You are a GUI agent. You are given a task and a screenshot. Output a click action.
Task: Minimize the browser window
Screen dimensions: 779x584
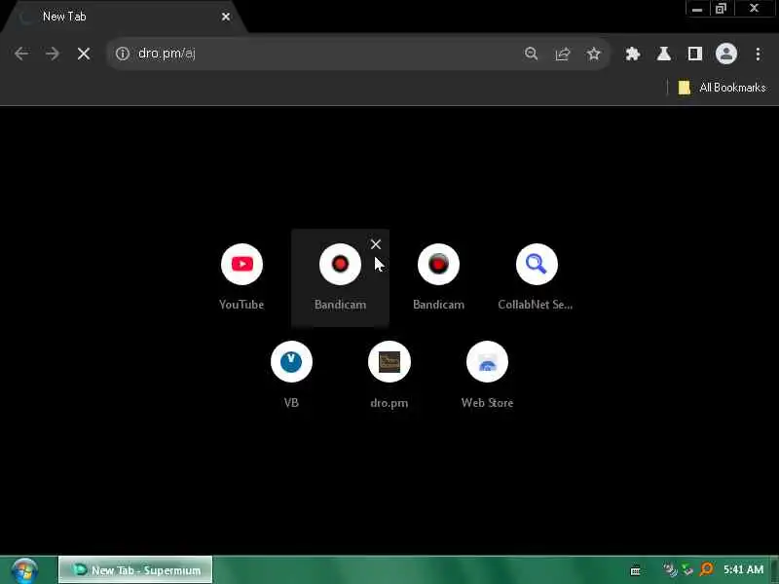tap(697, 9)
